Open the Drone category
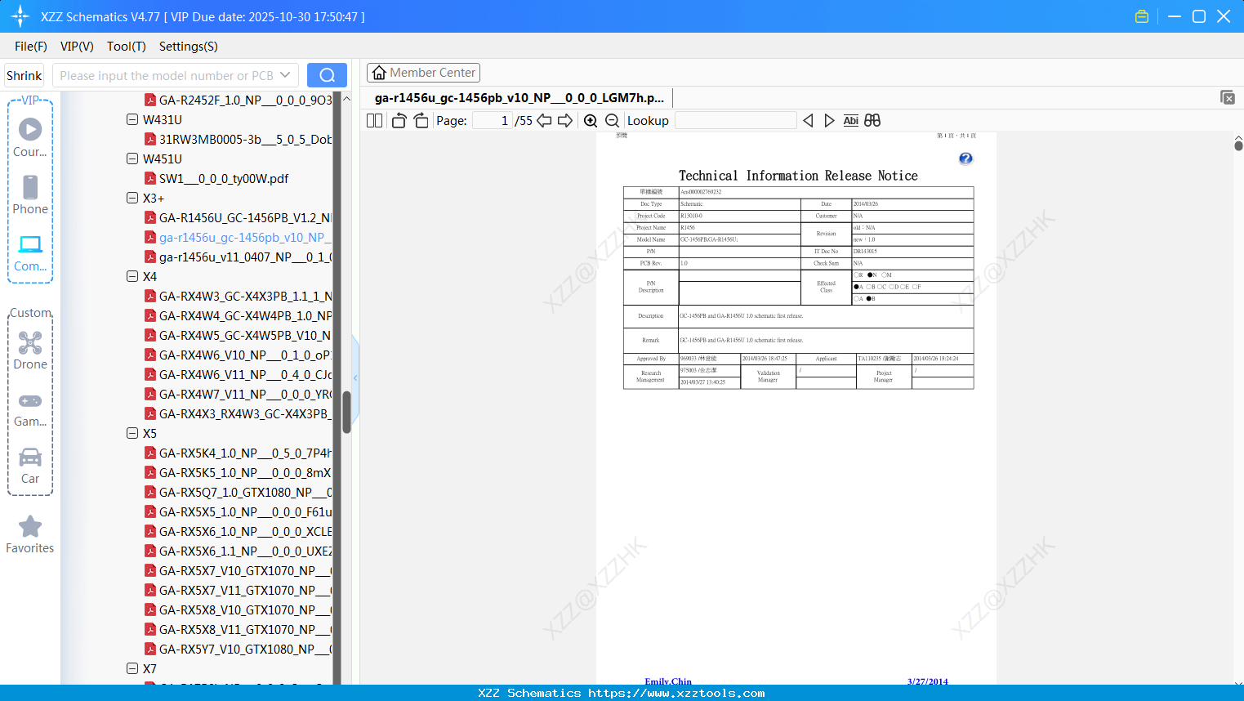Image resolution: width=1244 pixels, height=701 pixels. point(30,350)
